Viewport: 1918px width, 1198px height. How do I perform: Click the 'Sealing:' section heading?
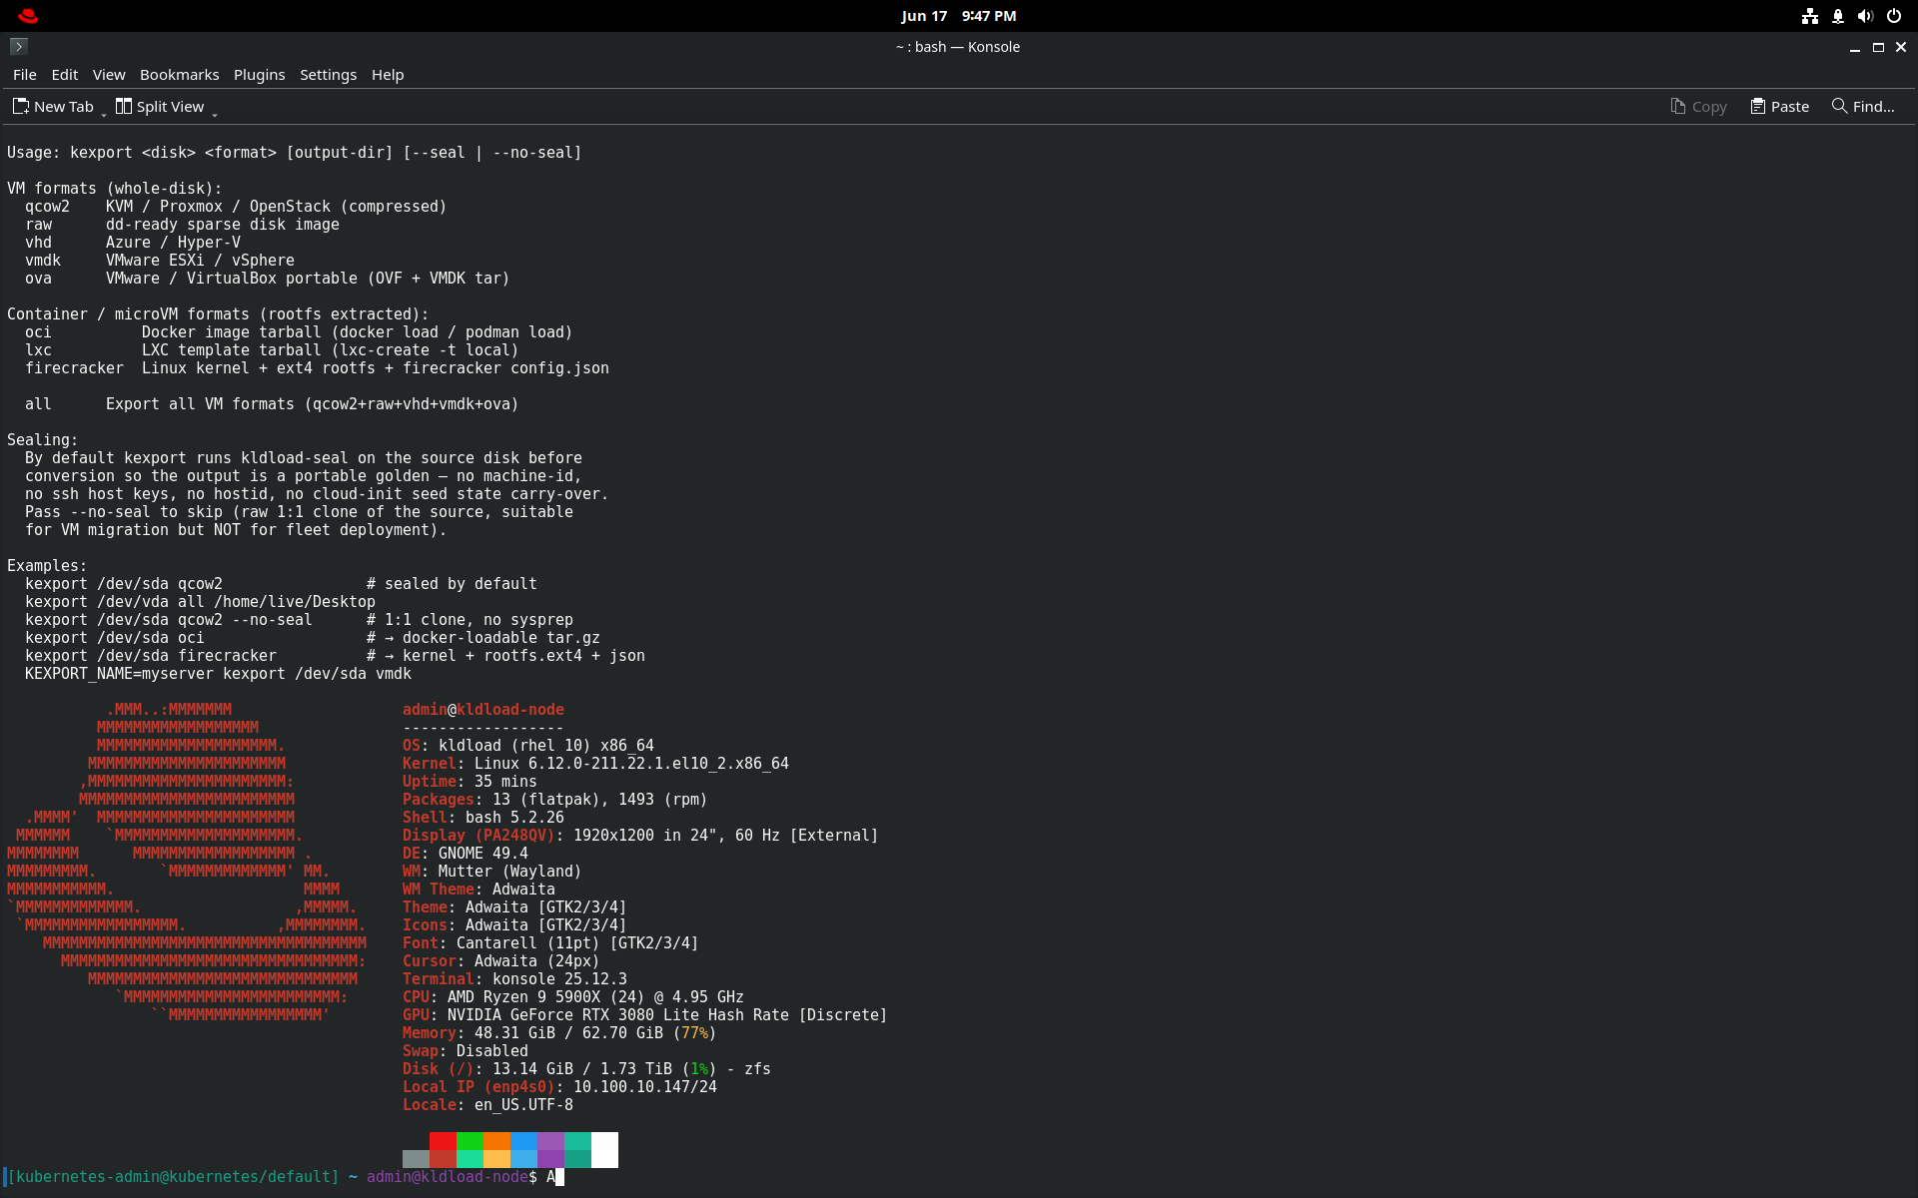coord(43,440)
